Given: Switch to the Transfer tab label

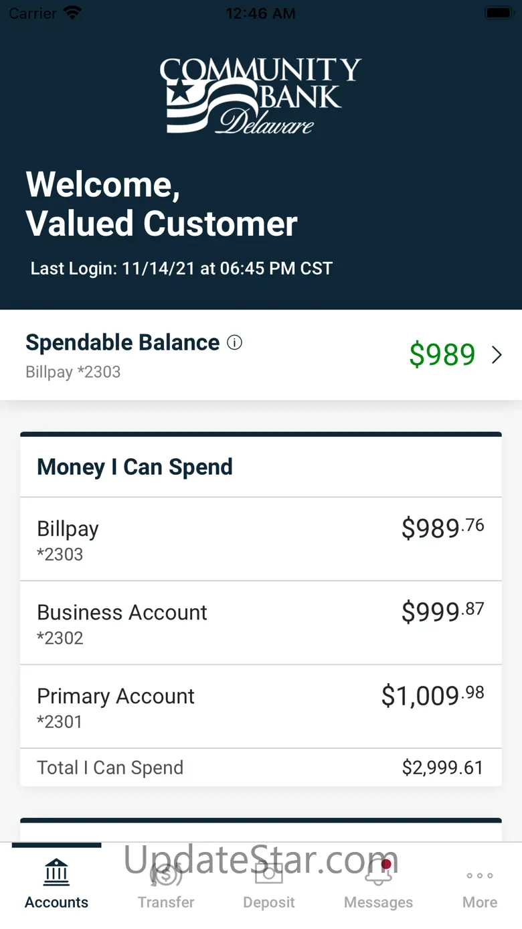Looking at the screenshot, I should pyautogui.click(x=166, y=902).
